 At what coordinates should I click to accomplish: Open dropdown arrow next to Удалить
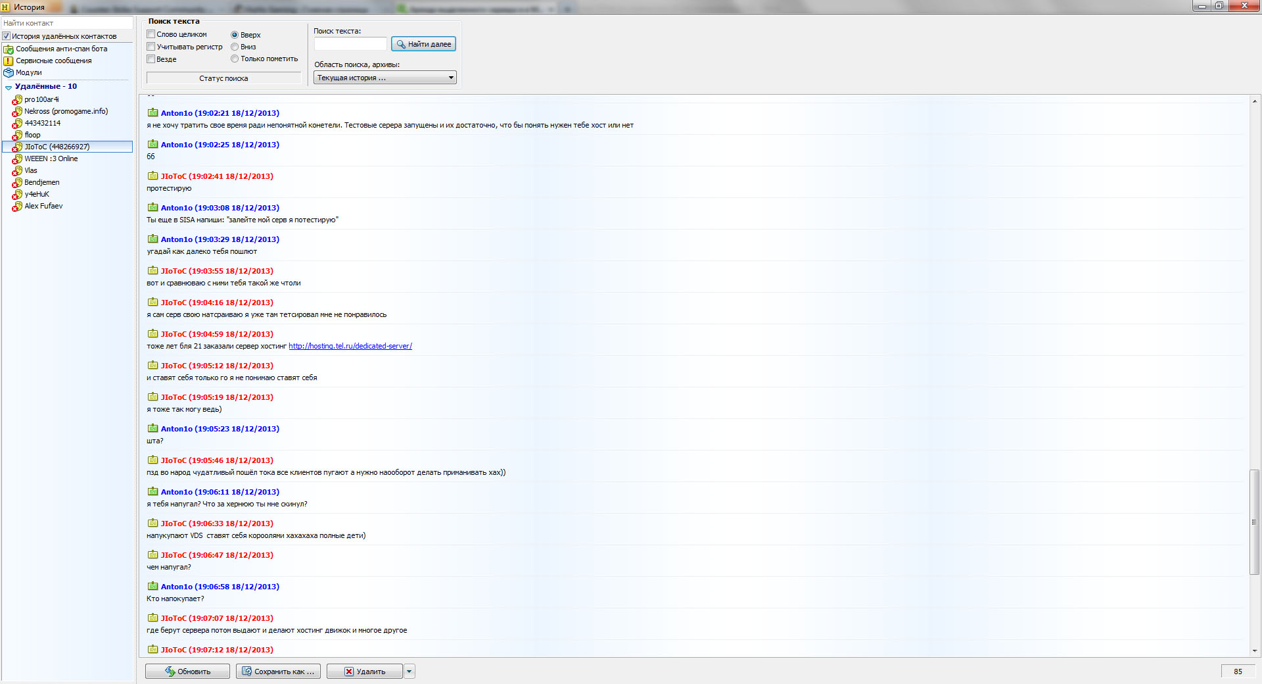pos(409,672)
